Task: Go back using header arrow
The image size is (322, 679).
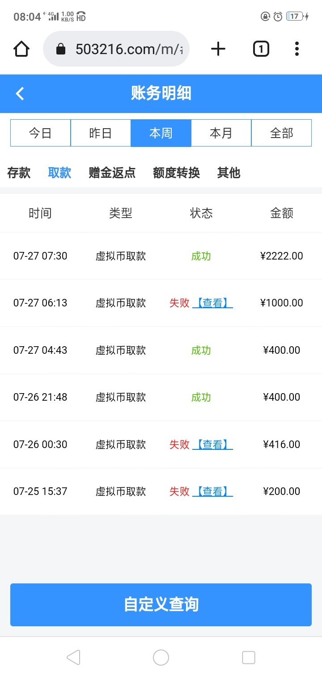Action: coord(20,93)
